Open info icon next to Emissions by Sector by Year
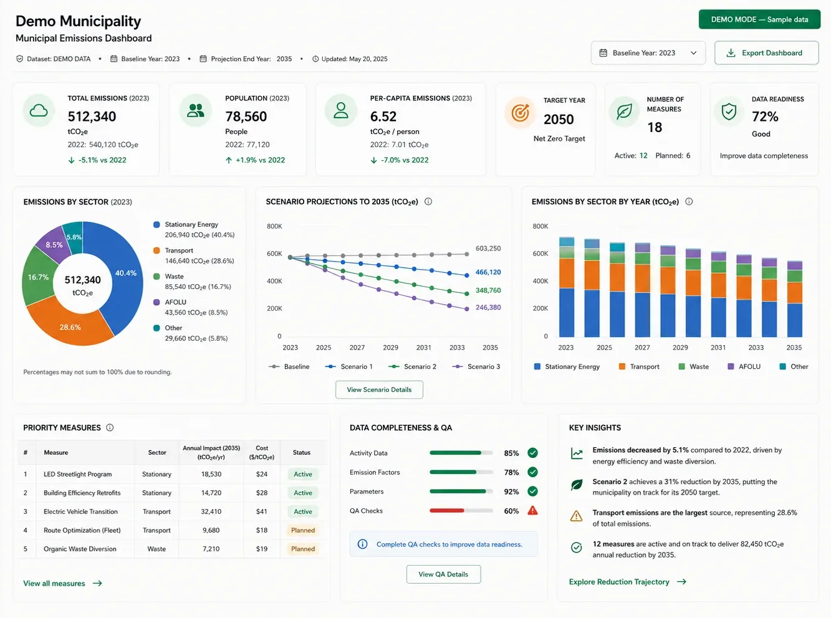This screenshot has height=618, width=831. 689,201
